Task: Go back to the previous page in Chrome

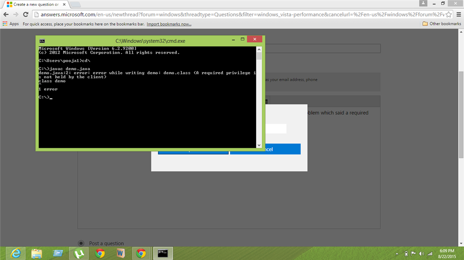Action: pos(6,14)
